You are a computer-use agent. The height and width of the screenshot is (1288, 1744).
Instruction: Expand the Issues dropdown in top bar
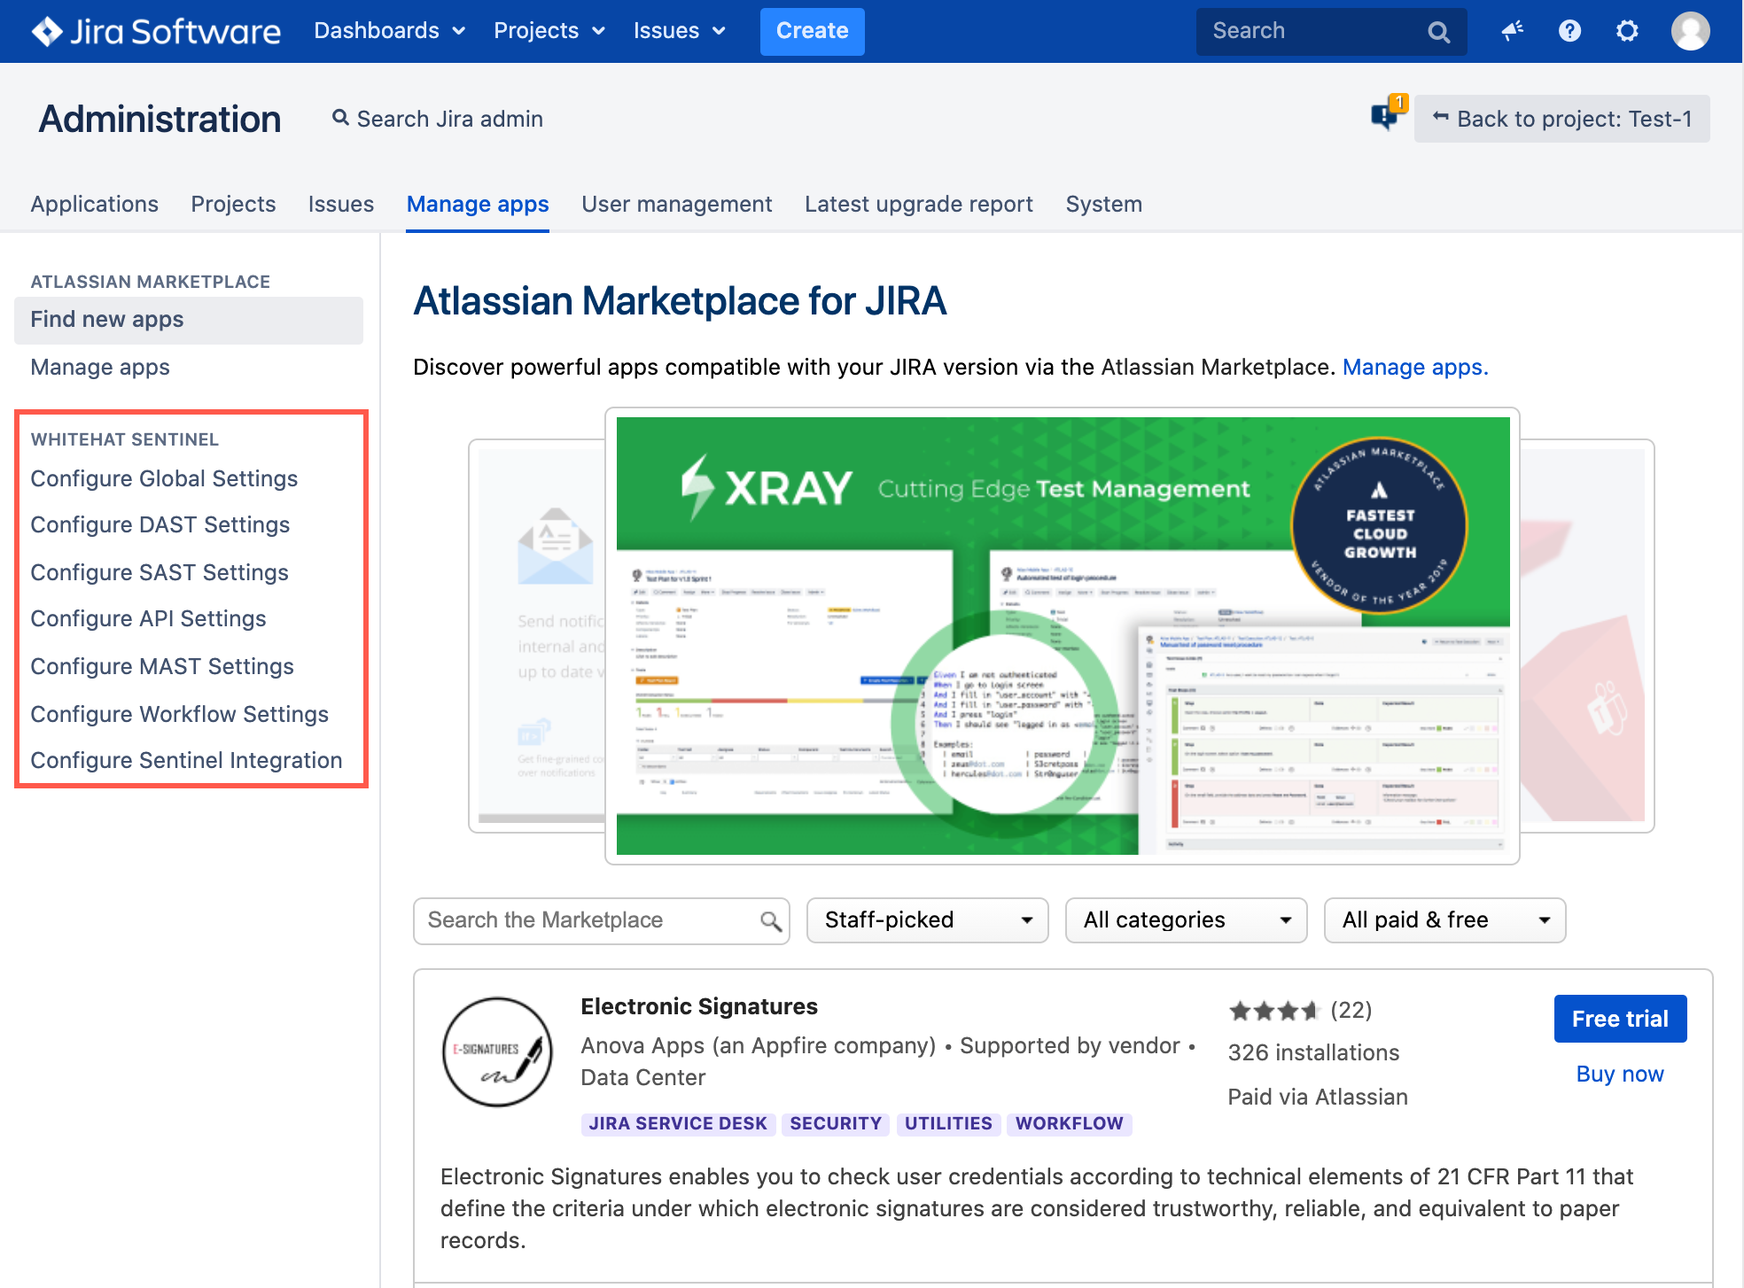680,31
